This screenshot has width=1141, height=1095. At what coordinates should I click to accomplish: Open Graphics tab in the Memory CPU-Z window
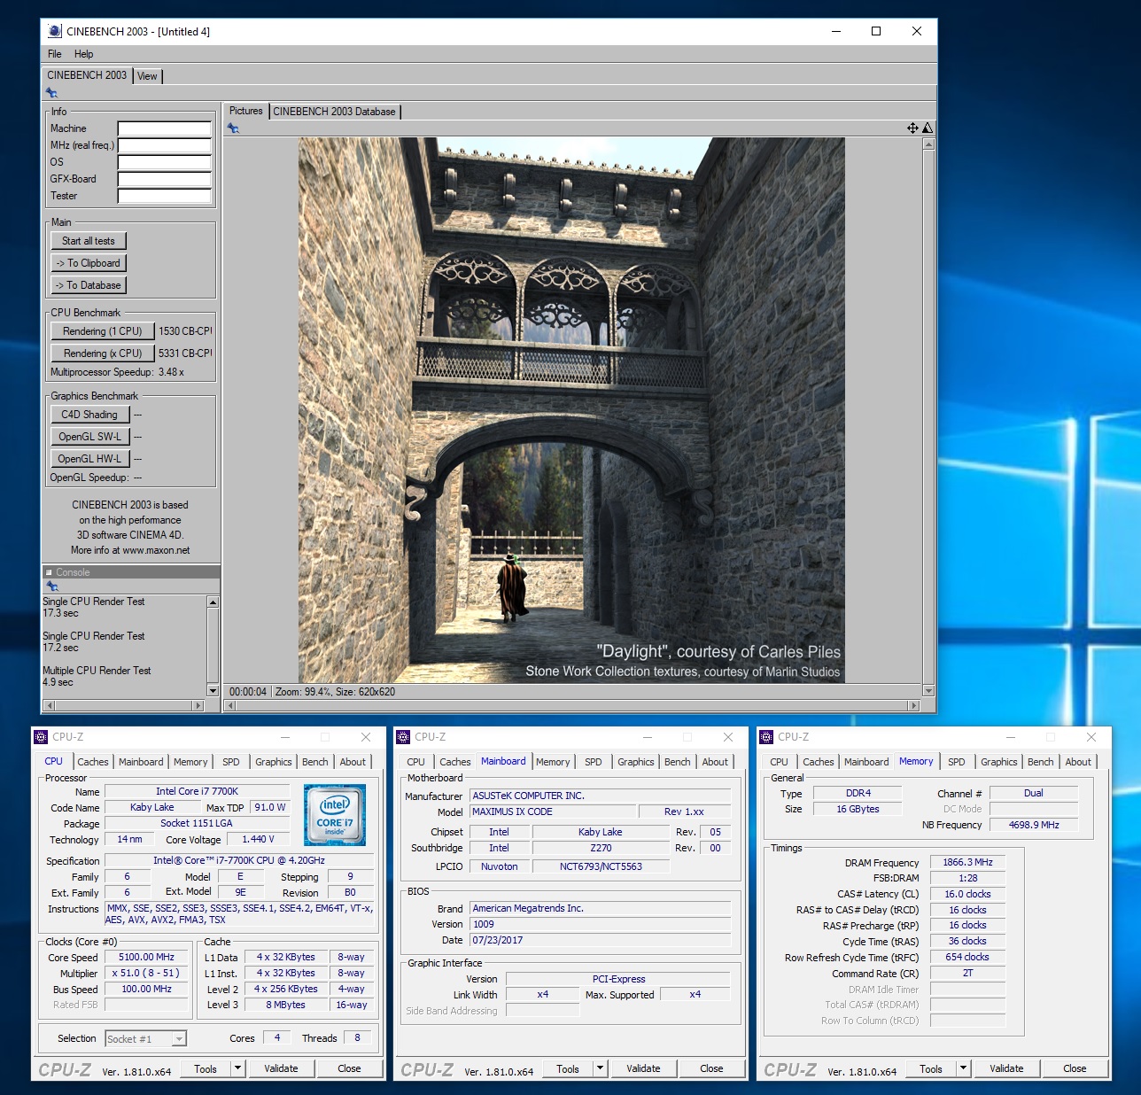pos(999,762)
